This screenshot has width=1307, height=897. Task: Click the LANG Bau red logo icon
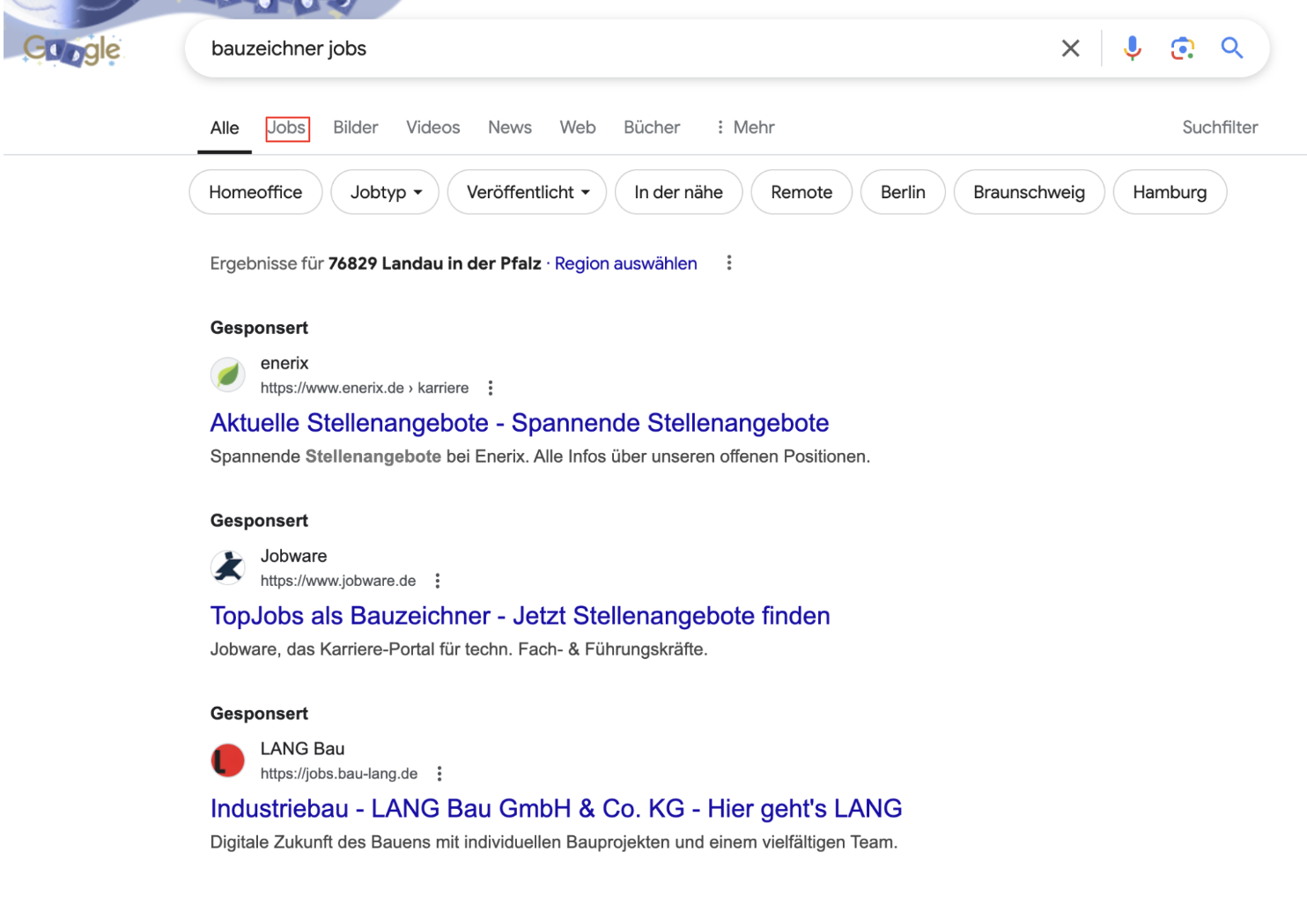[x=227, y=760]
